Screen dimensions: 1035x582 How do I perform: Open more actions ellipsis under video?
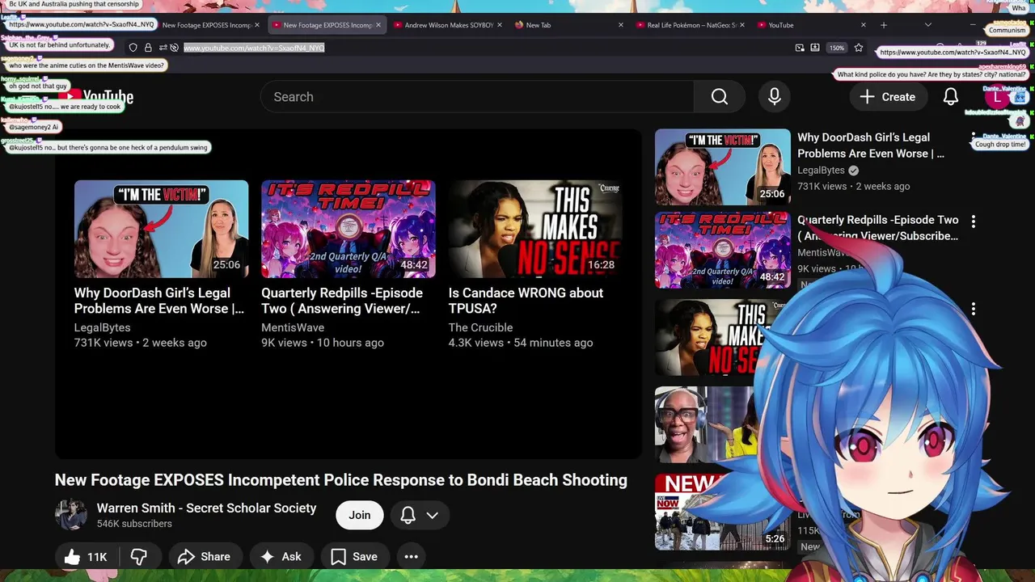(411, 557)
